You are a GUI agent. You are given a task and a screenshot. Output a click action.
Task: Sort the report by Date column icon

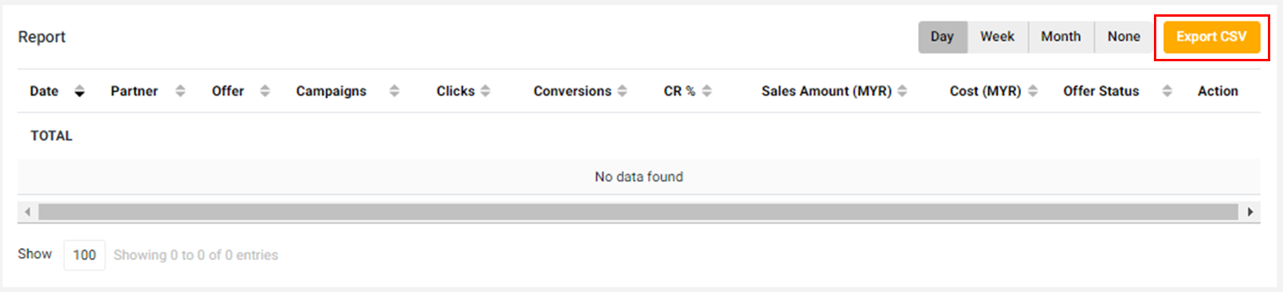79,91
